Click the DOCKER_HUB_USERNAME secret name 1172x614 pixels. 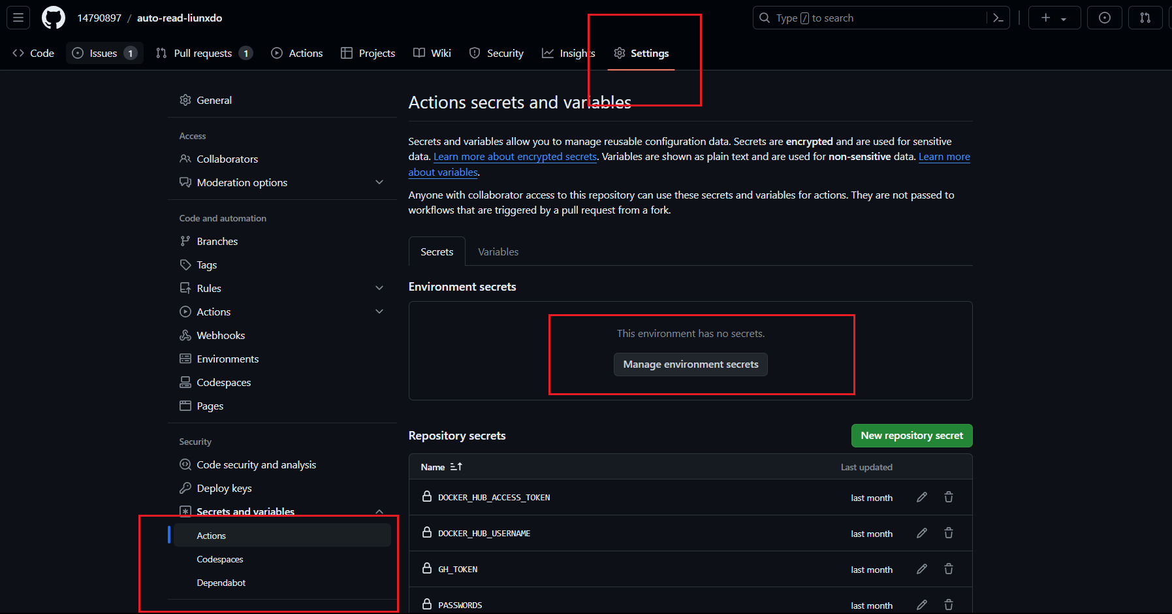point(484,534)
